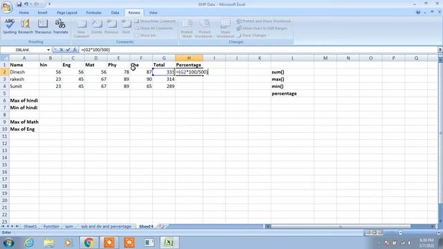Click the last sheet navigation arrow
Screen dimensions: 443x249
(17, 226)
